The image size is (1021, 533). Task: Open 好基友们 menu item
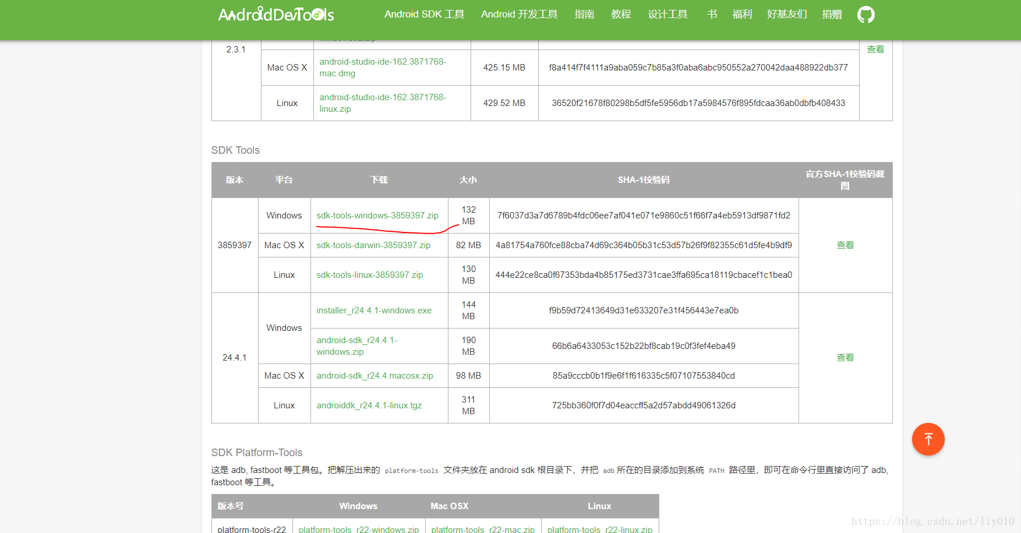click(787, 15)
